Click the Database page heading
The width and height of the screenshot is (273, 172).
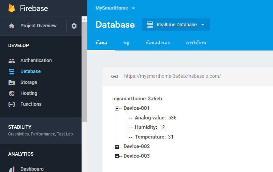115,25
